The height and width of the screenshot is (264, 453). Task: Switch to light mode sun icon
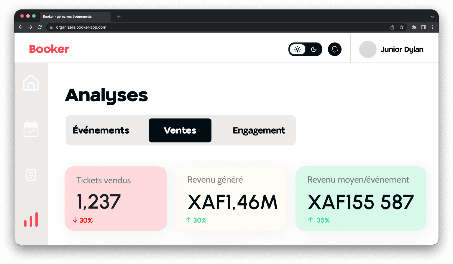point(298,49)
